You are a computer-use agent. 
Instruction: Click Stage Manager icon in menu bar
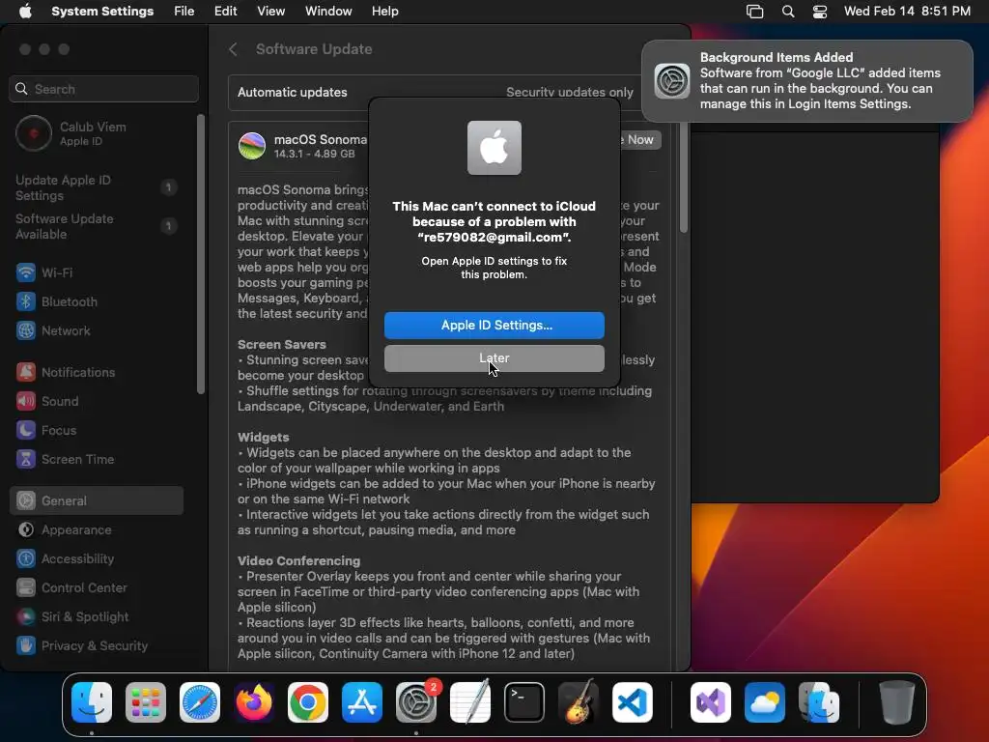coord(755,12)
